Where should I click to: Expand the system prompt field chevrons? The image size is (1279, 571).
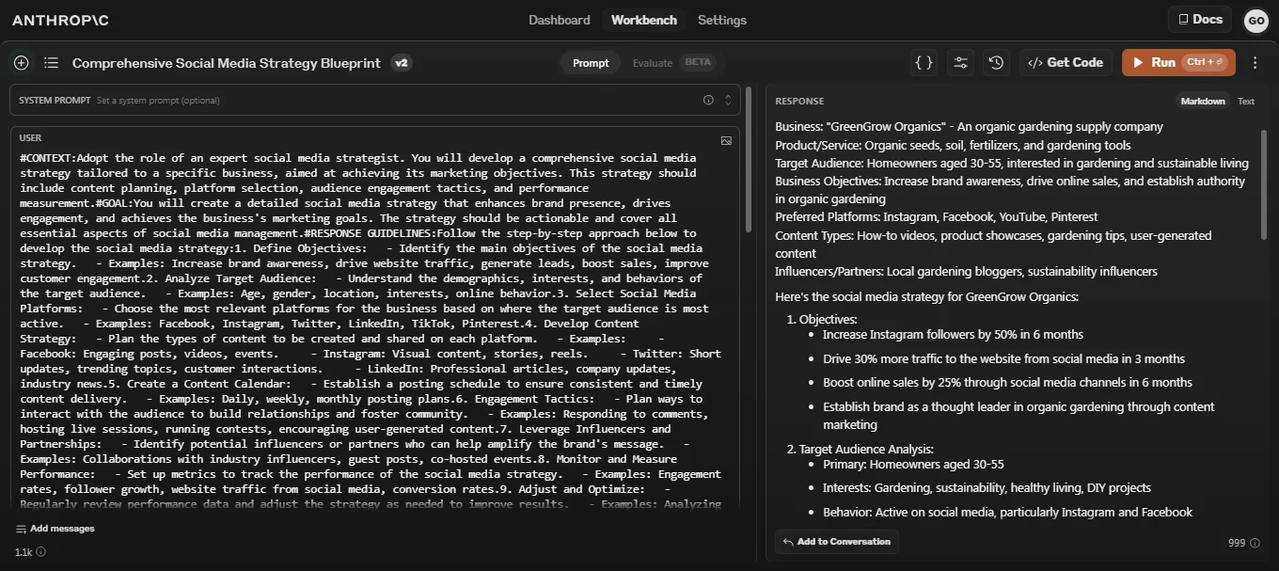click(x=728, y=100)
